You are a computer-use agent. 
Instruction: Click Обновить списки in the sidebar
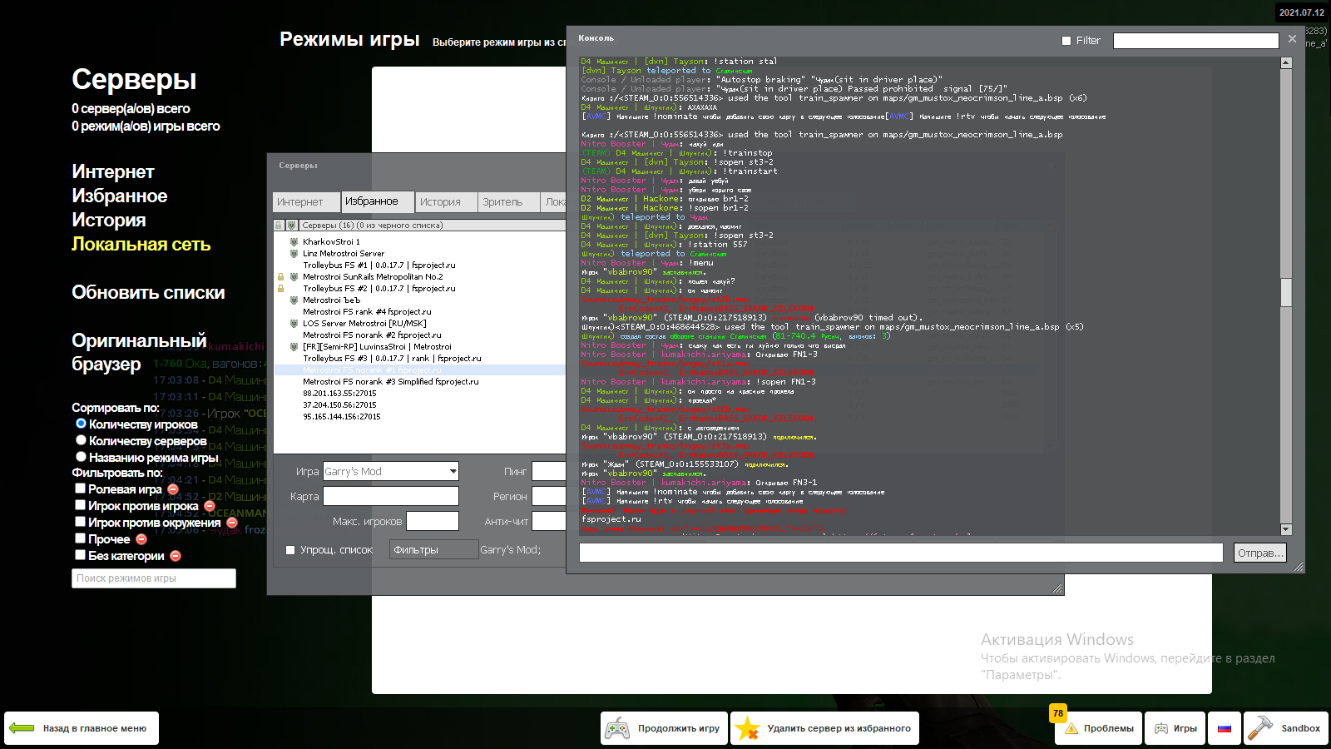(x=148, y=293)
